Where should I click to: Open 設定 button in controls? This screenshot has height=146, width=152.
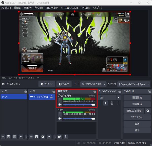[x=137, y=124]
